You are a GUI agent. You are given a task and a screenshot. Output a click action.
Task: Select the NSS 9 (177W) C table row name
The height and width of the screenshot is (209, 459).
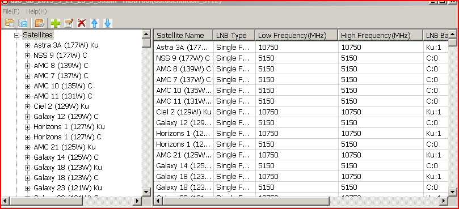(183, 58)
